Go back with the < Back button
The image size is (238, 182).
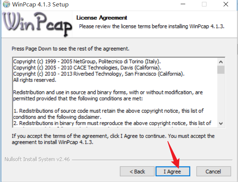(x=137, y=171)
